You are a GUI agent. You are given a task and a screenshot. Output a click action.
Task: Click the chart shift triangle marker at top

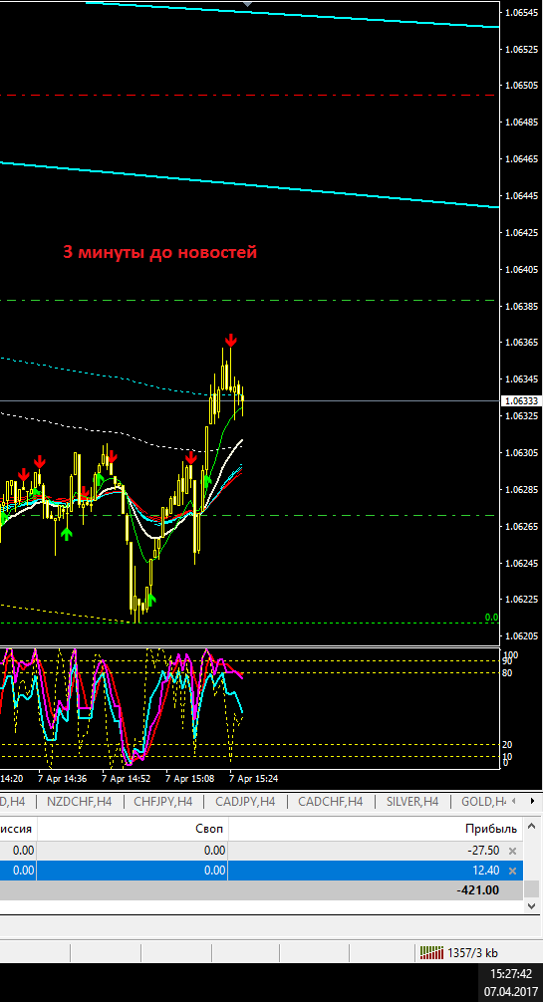pyautogui.click(x=248, y=3)
